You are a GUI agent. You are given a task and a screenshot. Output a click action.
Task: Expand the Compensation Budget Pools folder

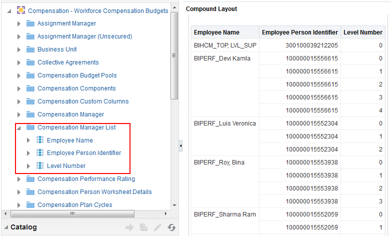19,75
